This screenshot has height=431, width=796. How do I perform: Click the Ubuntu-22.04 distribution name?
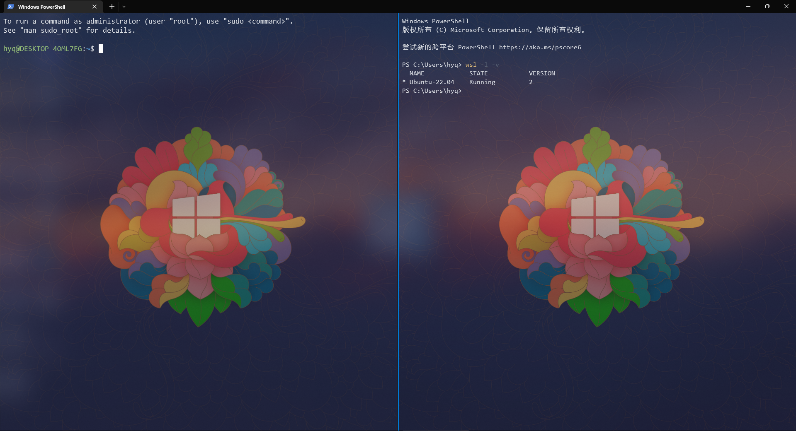pos(432,82)
